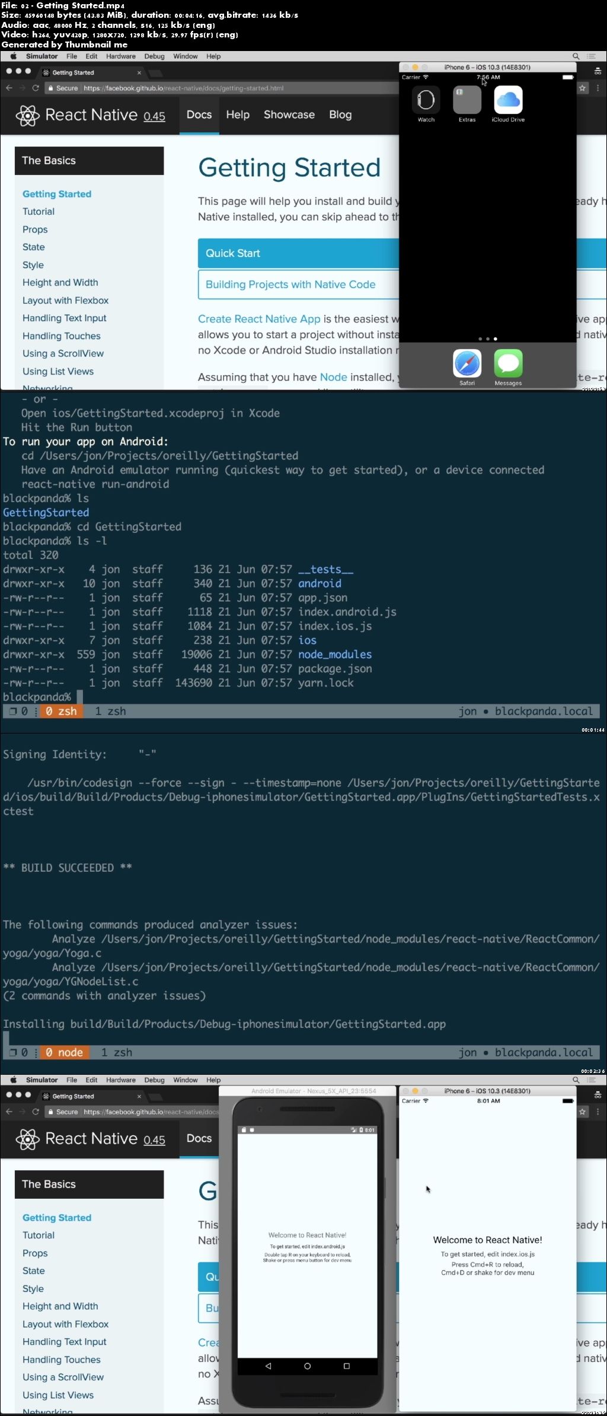Switch to the Help tab on React Native site
Viewport: 607px width, 1416px height.
(238, 115)
